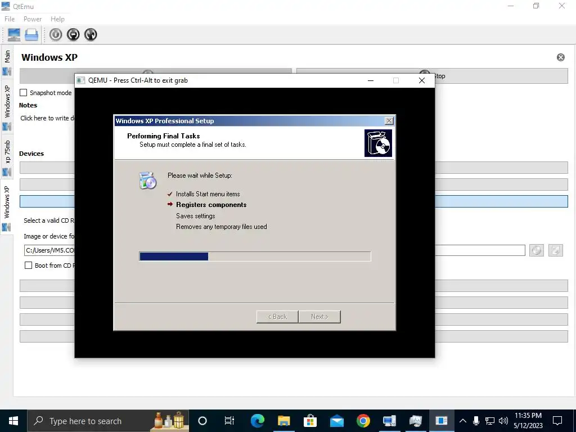Open the Power menu

pos(33,19)
